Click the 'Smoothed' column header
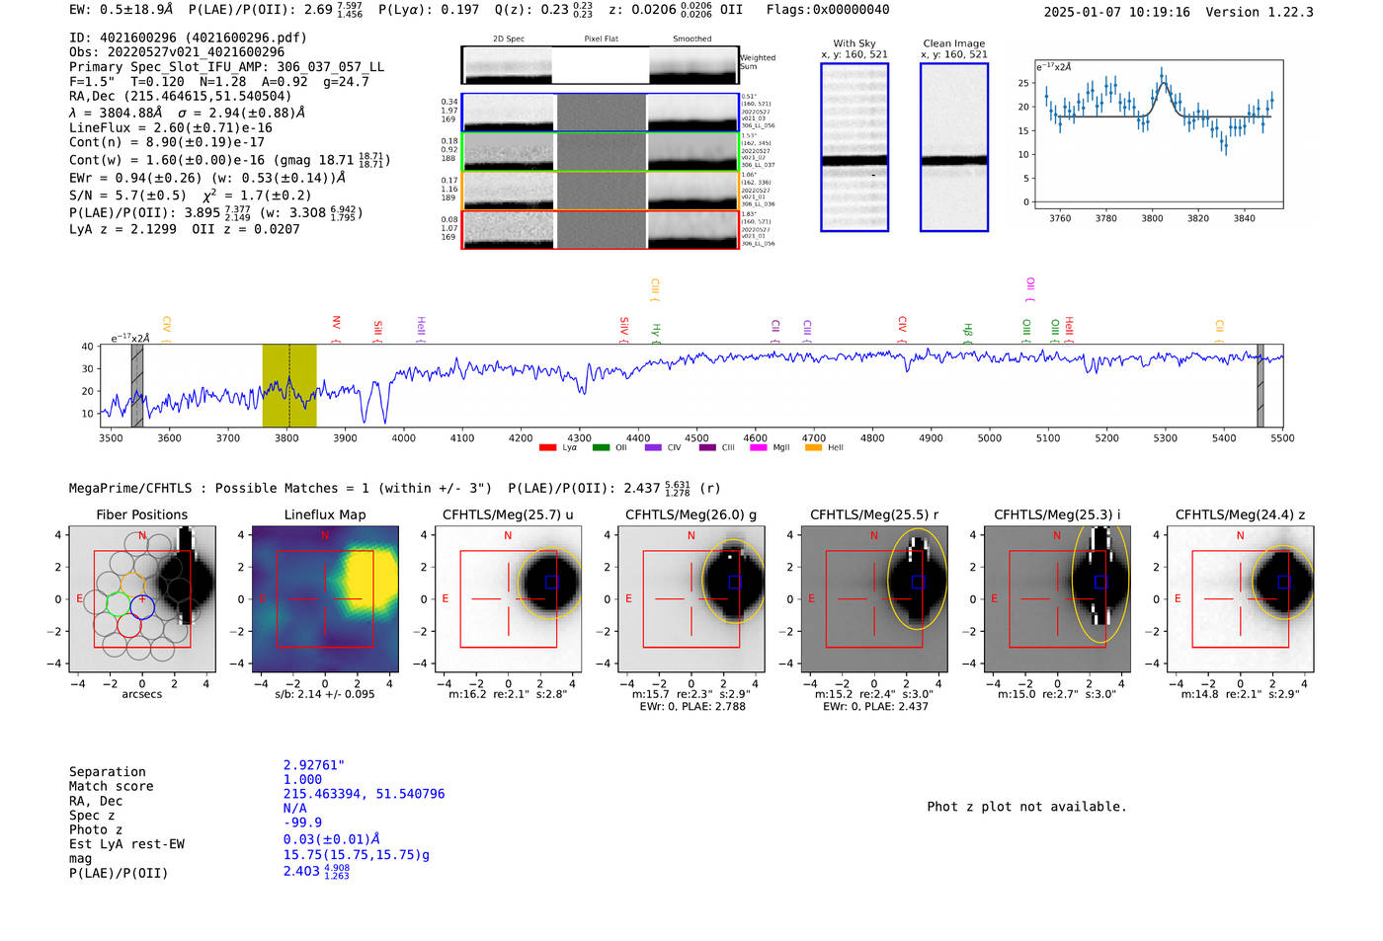 tap(692, 39)
